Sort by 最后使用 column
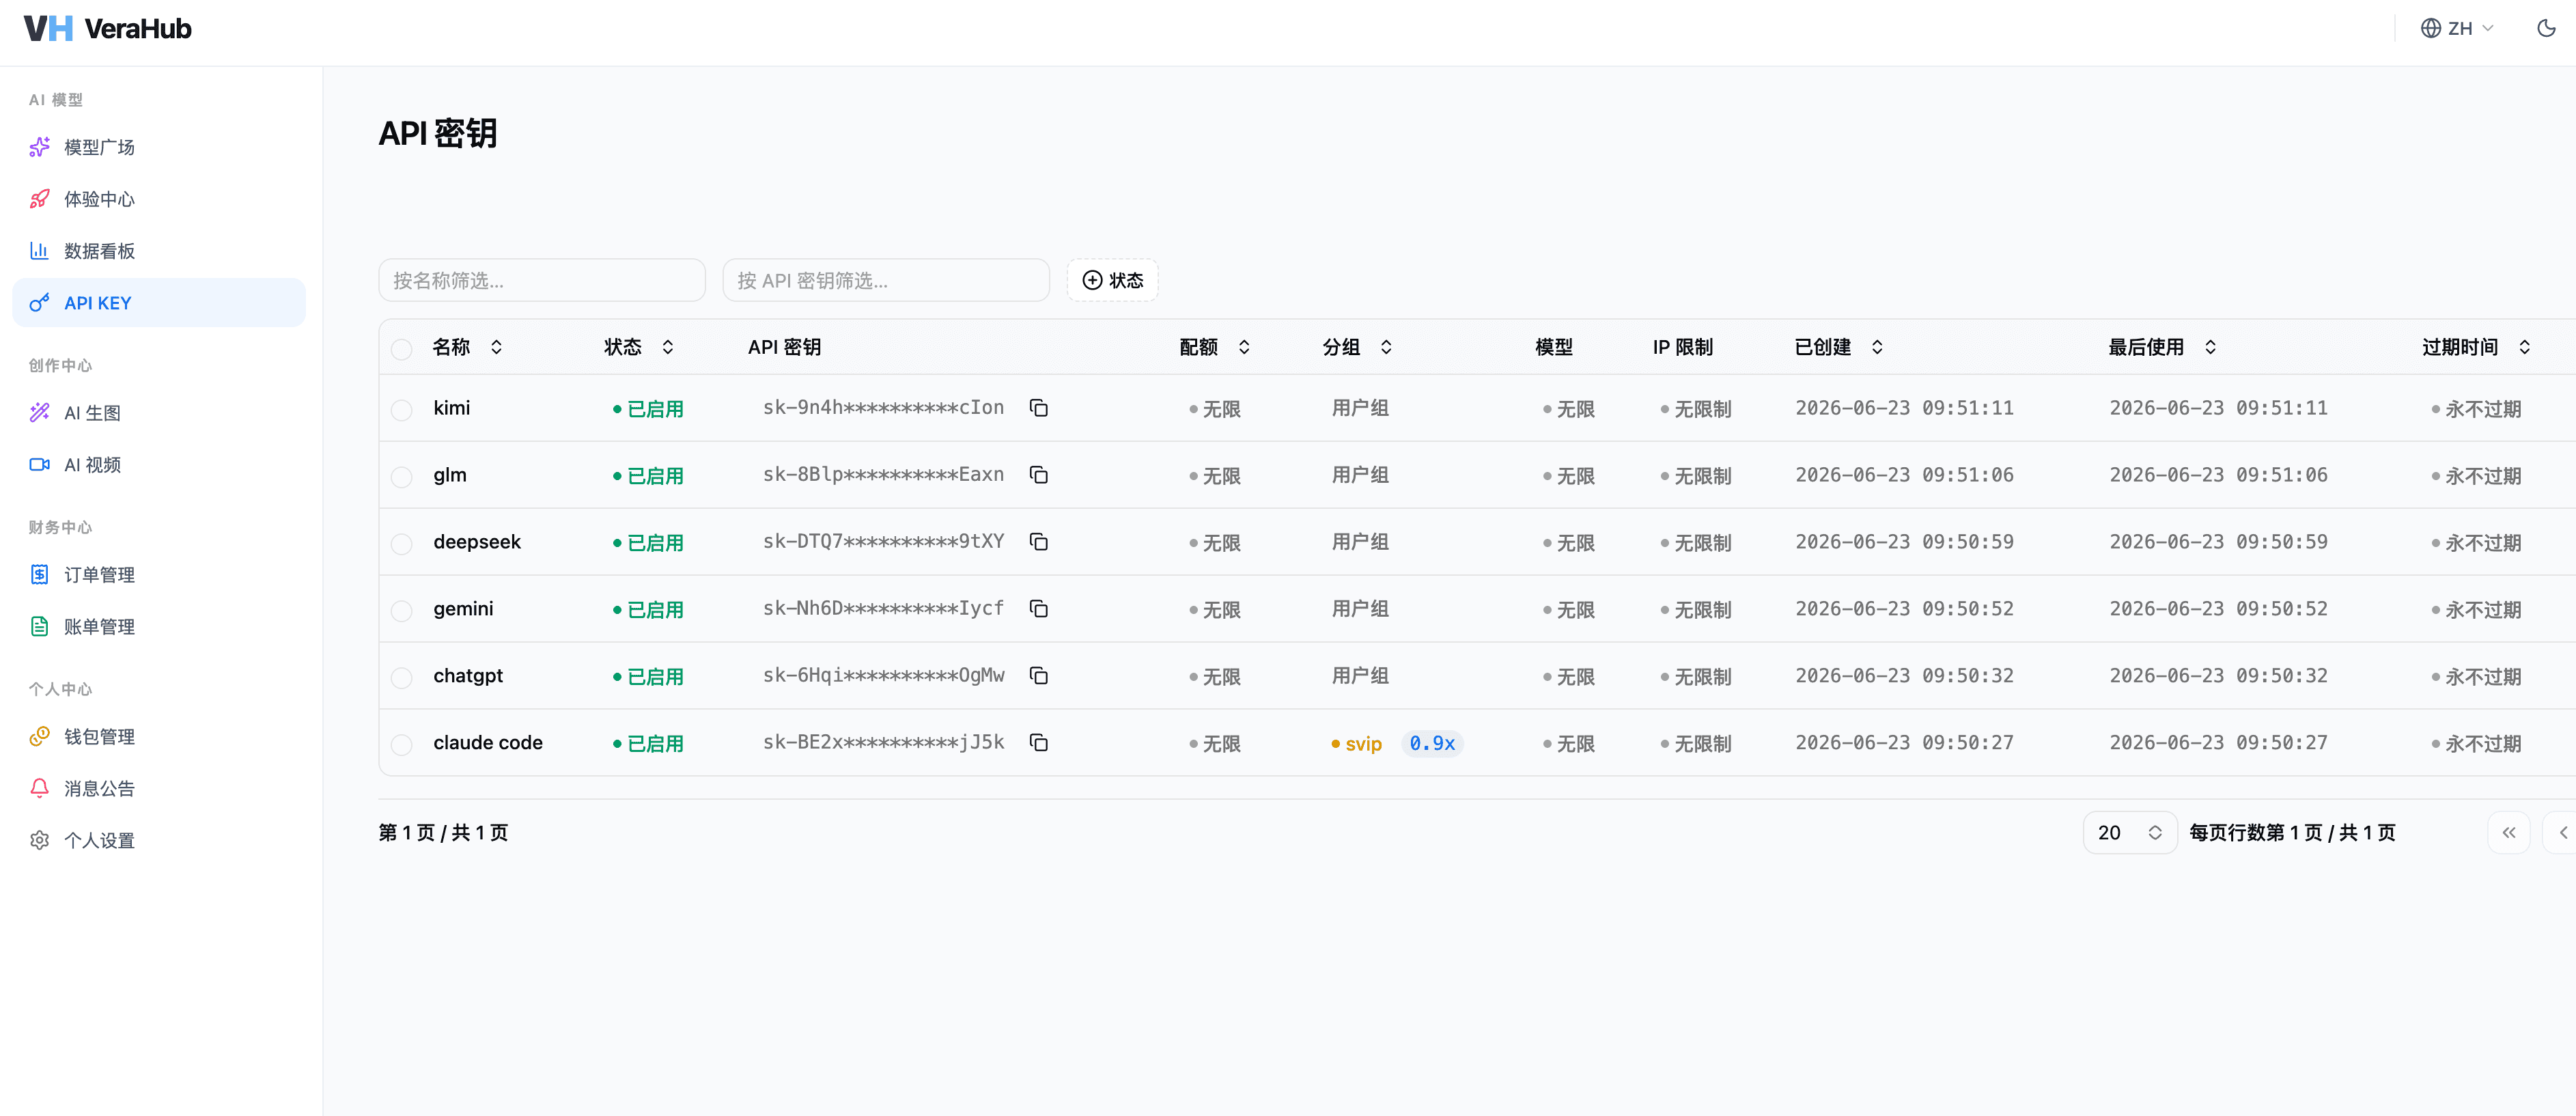The width and height of the screenshot is (2576, 1116). (2162, 347)
